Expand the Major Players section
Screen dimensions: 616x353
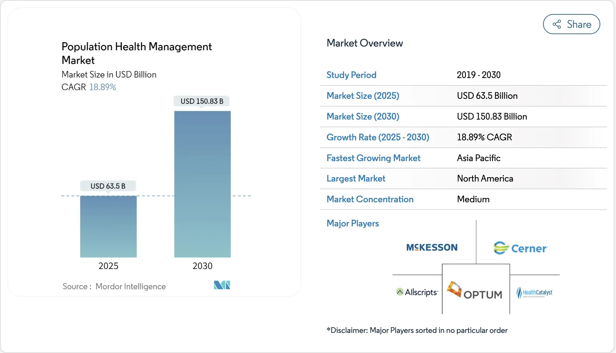[x=353, y=223]
